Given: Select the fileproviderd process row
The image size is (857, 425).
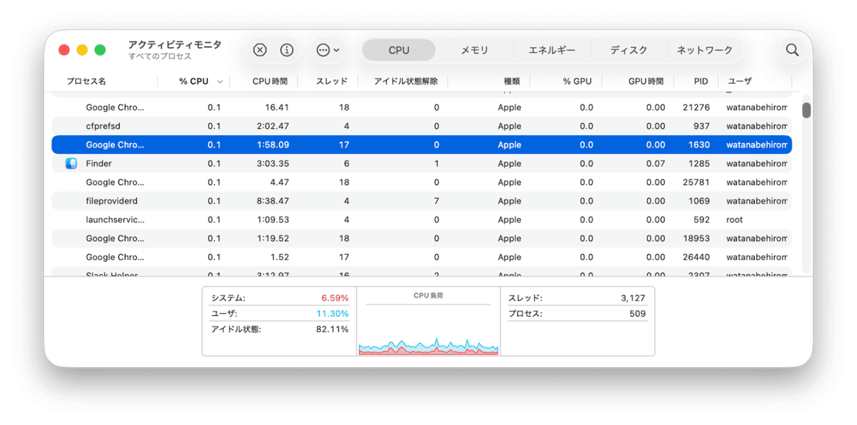Looking at the screenshot, I should point(421,201).
